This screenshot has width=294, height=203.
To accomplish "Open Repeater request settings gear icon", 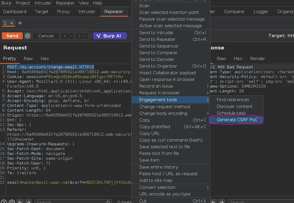I will pos(28,36).
